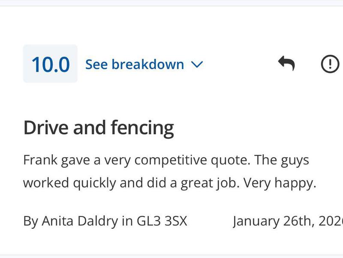The width and height of the screenshot is (343, 258).
Task: Open the See breakdown link
Action: tap(135, 64)
